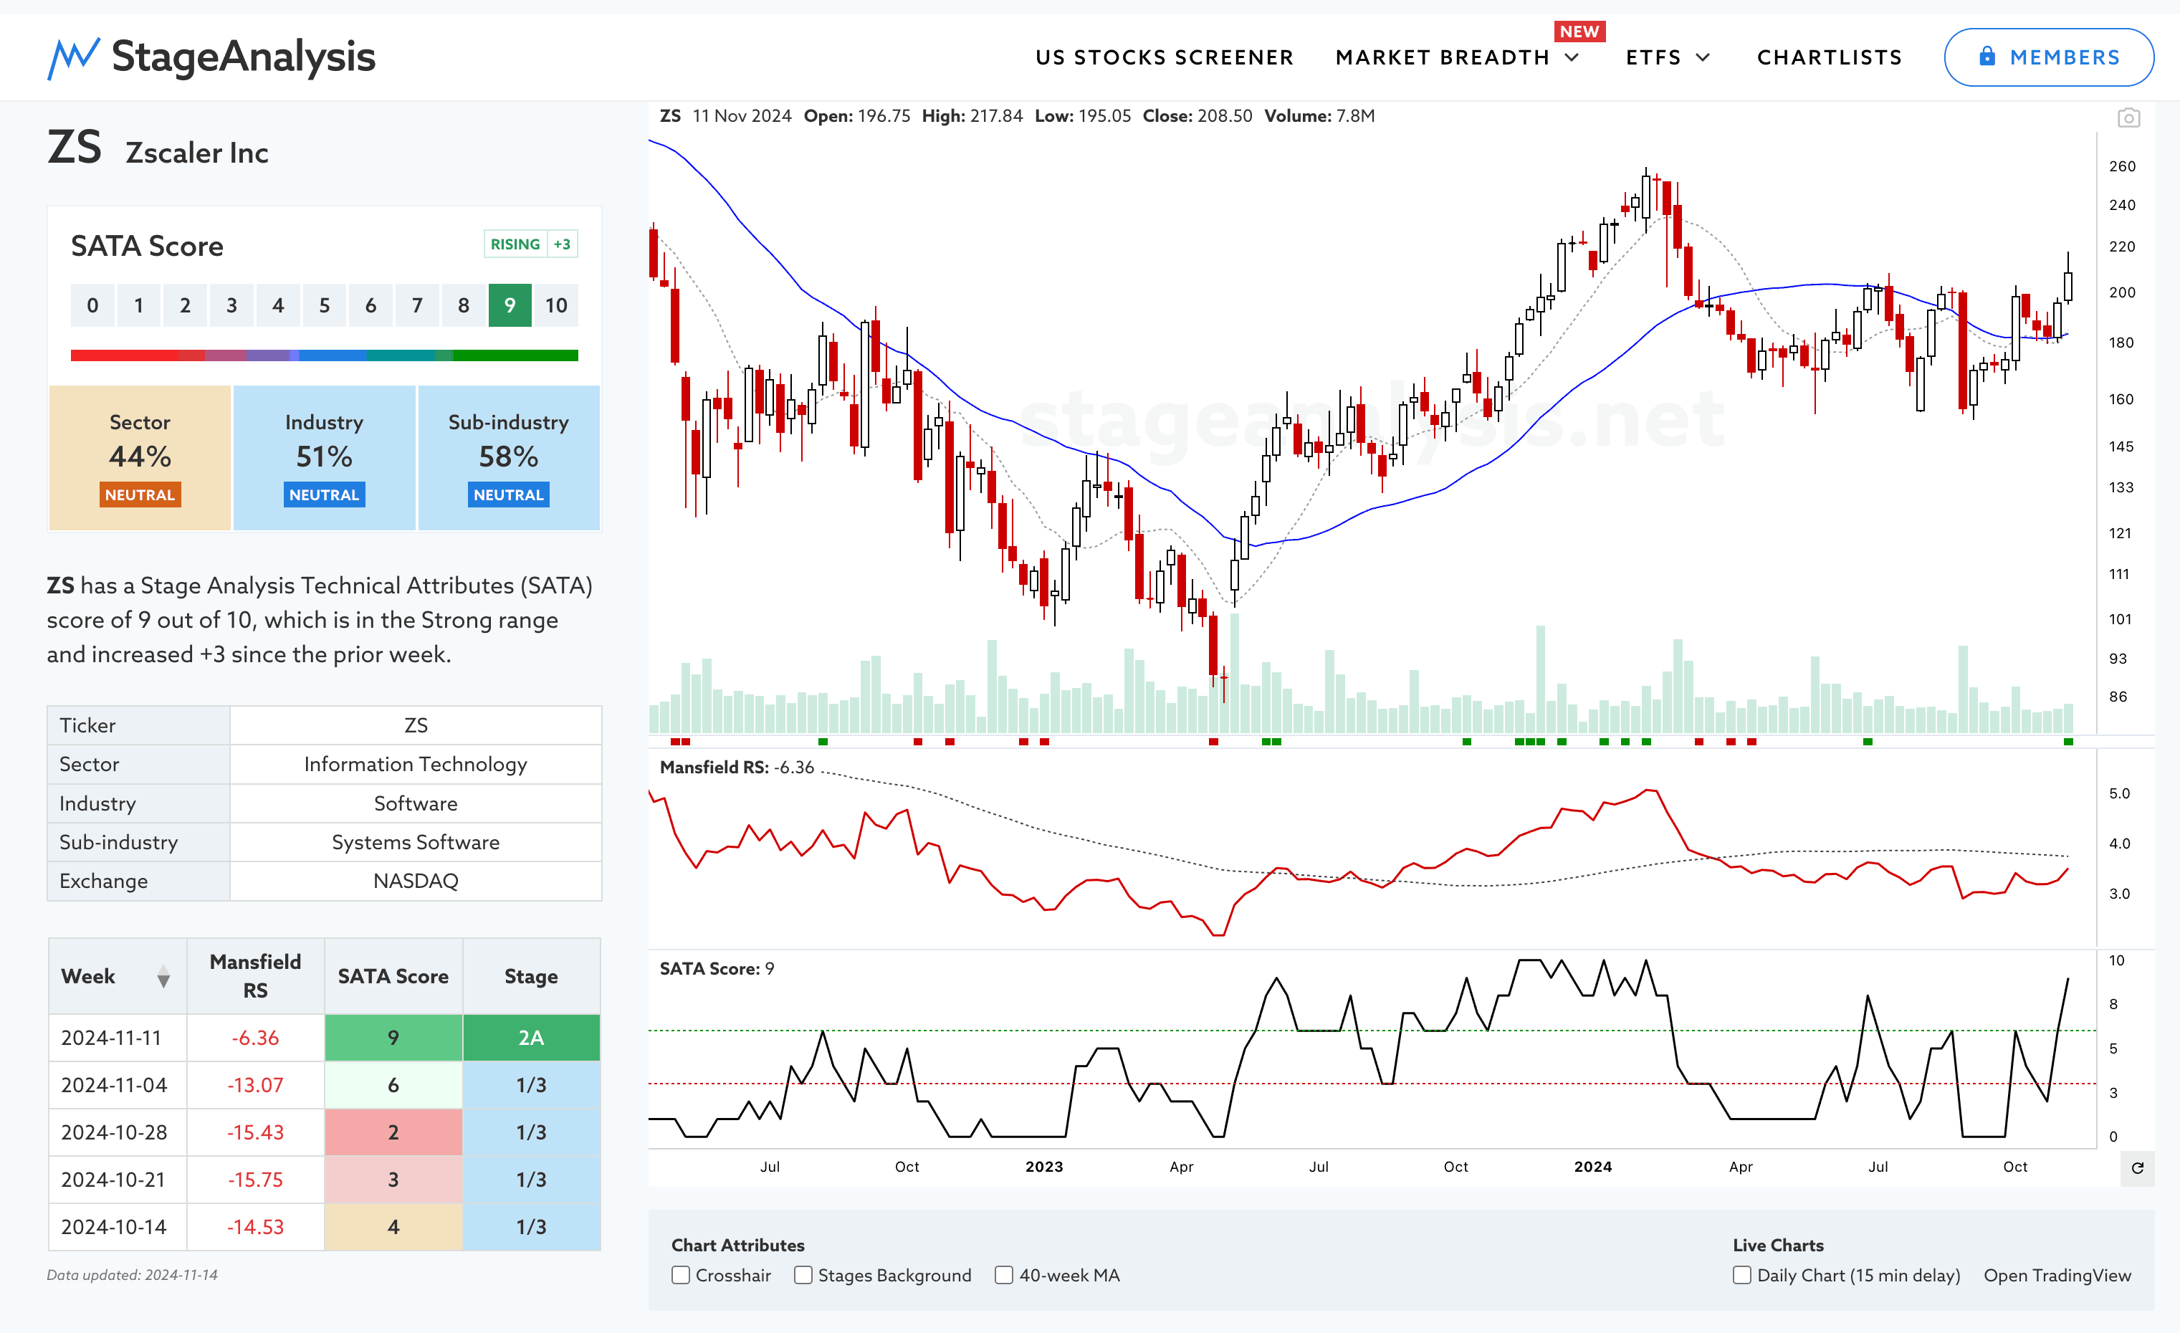Click the Zscaler Inc company name
Image resolution: width=2180 pixels, height=1333 pixels.
tap(196, 153)
